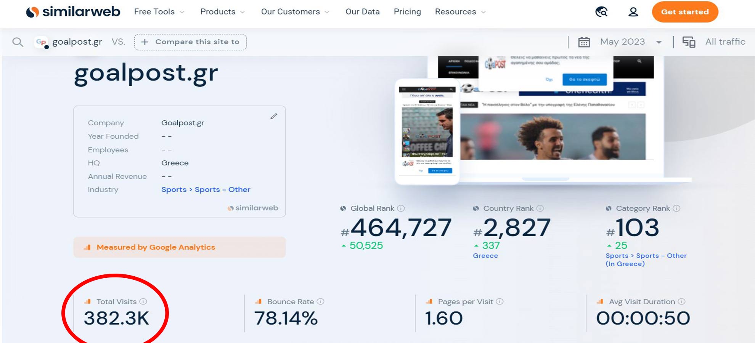This screenshot has width=755, height=343.
Task: Open the website search globe icon
Action: [x=601, y=12]
